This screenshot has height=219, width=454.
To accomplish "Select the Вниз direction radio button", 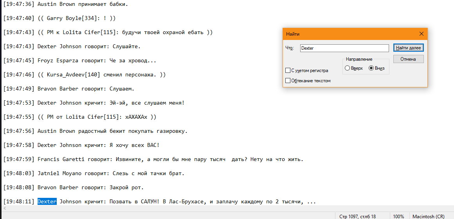I will coord(371,68).
